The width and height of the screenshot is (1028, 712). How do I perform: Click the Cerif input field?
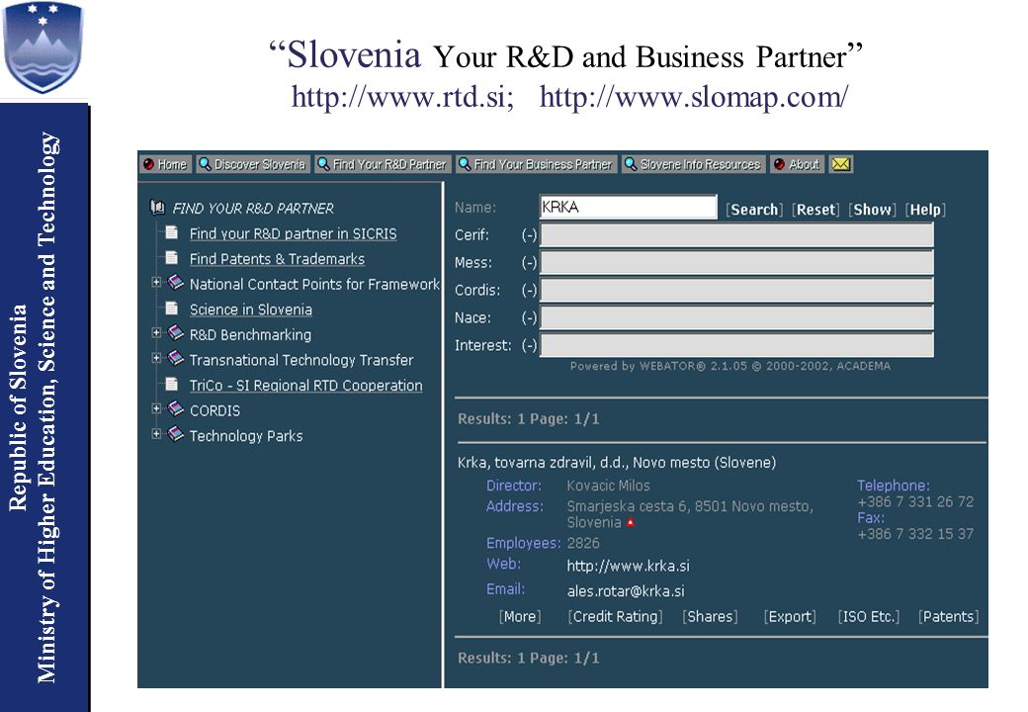point(736,235)
